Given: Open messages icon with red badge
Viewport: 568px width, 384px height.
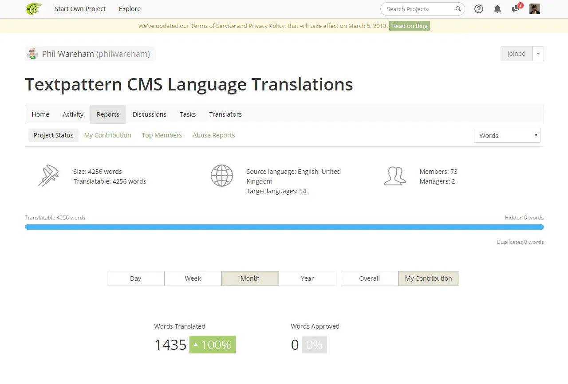Looking at the screenshot, I should (516, 8).
